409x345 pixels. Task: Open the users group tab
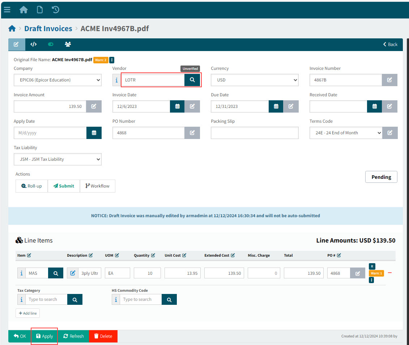pyautogui.click(x=68, y=44)
